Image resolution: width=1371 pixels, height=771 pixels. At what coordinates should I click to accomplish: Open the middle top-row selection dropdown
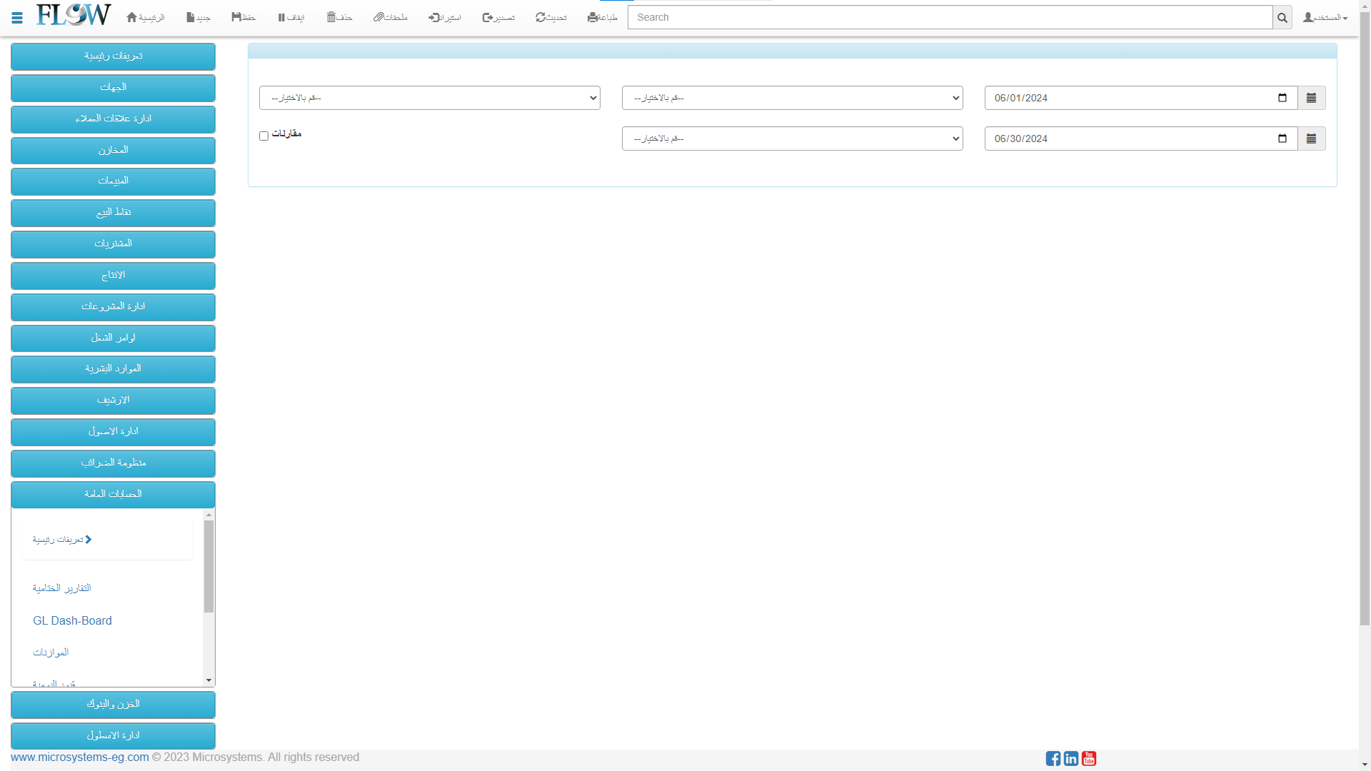point(792,98)
